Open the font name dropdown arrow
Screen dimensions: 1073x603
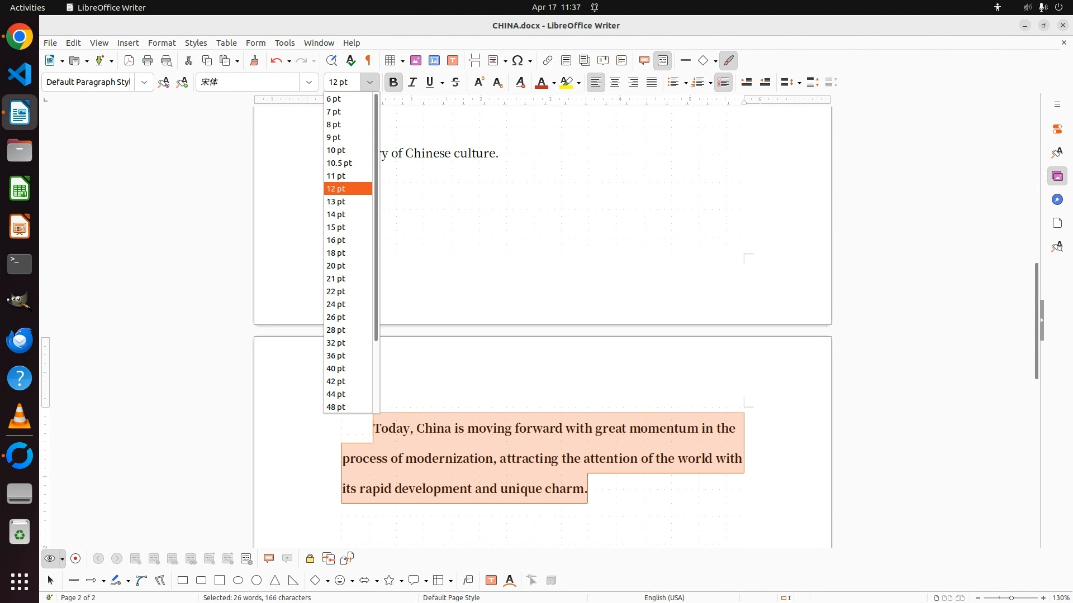[x=309, y=83]
